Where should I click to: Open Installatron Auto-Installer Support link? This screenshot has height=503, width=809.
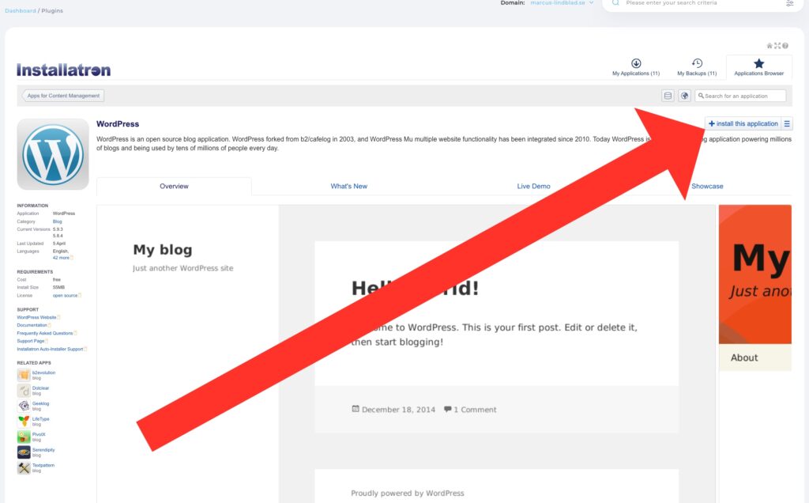50,349
